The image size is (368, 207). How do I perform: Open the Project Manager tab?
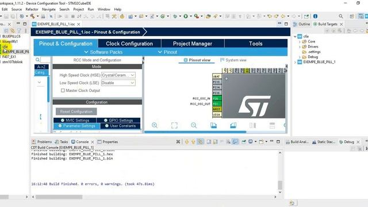tap(193, 44)
